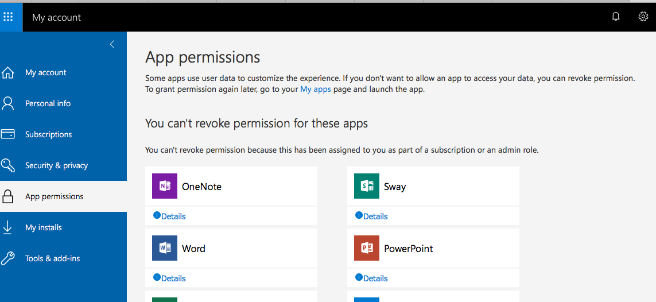Open the notifications bell
Viewport: 656px width, 302px height.
(x=615, y=16)
